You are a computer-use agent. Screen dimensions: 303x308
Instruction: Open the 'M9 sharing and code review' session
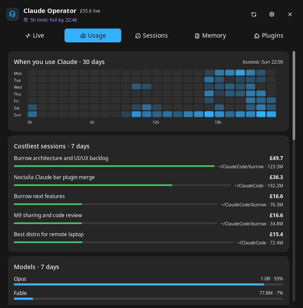48,215
